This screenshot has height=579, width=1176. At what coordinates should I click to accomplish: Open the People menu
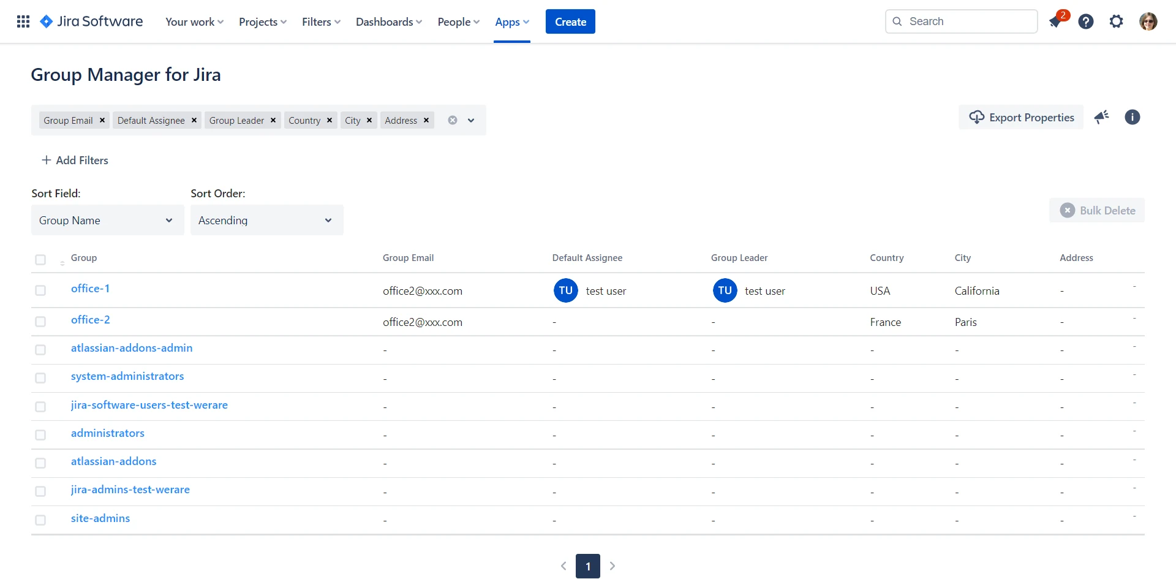pos(458,21)
